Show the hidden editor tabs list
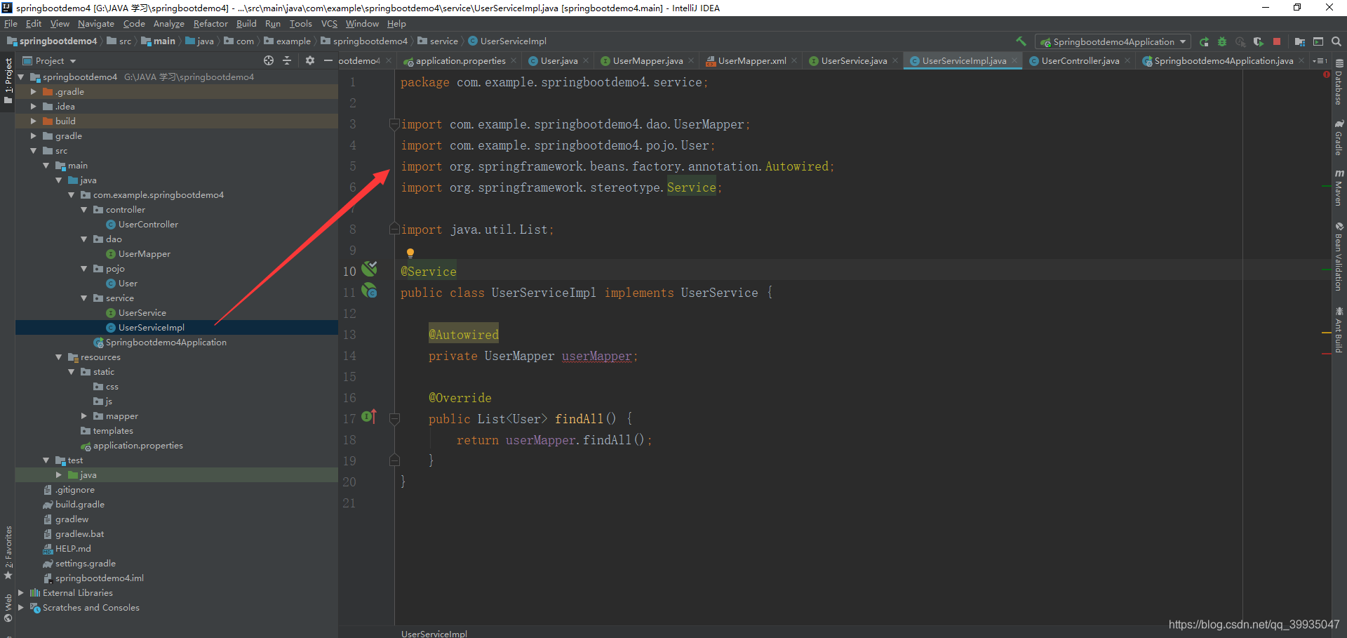Screen dimensions: 1347x638 [x=1320, y=61]
